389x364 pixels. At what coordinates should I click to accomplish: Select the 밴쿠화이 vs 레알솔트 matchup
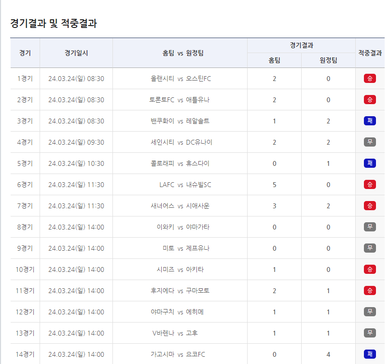coord(180,121)
